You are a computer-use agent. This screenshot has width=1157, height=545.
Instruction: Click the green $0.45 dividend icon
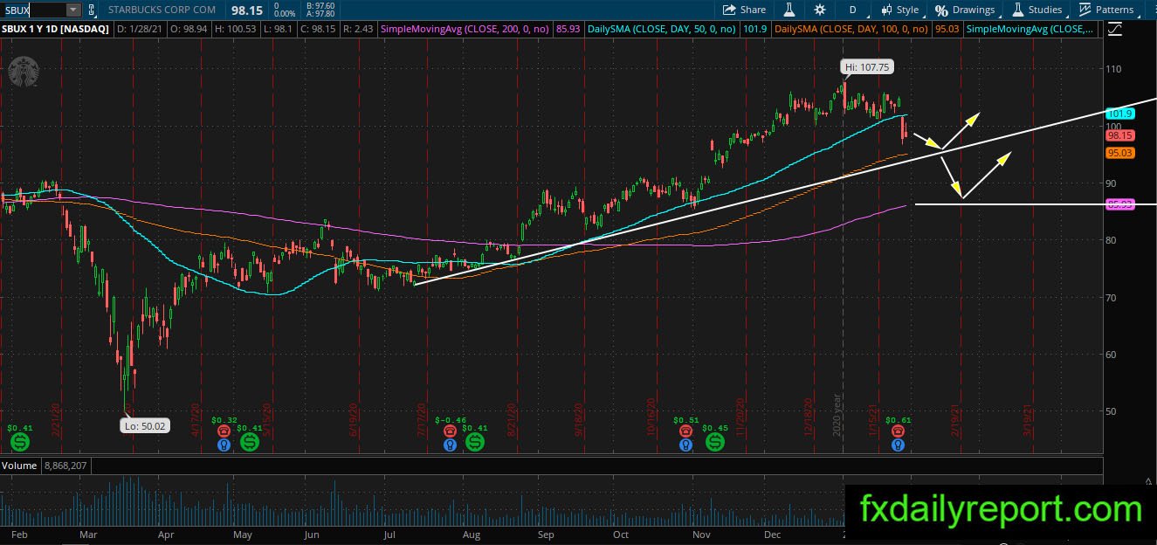point(715,442)
